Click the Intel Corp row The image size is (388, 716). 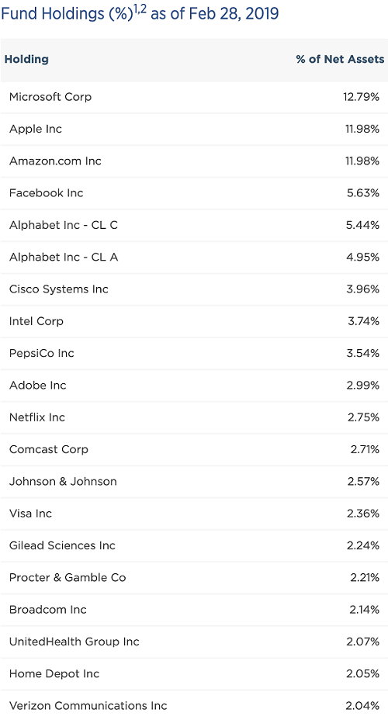[194, 321]
